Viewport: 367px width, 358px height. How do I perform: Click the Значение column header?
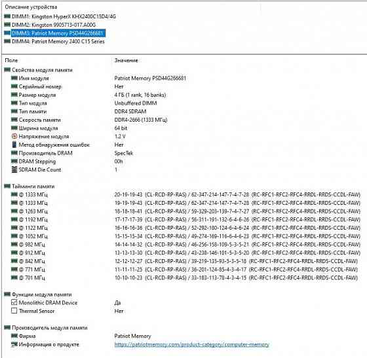[126, 60]
